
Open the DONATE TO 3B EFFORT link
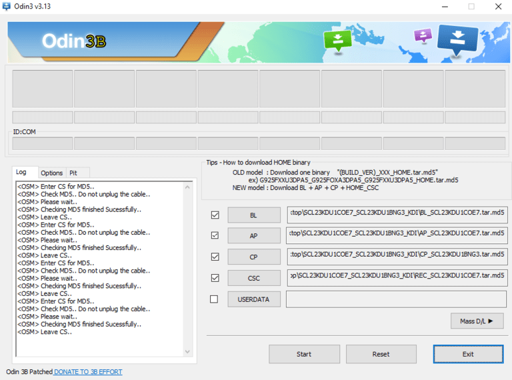(88, 372)
